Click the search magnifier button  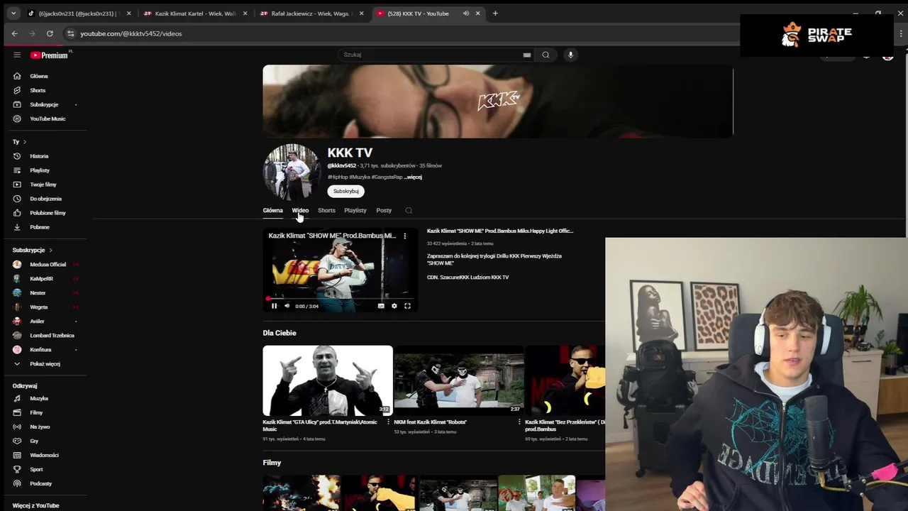pyautogui.click(x=546, y=55)
